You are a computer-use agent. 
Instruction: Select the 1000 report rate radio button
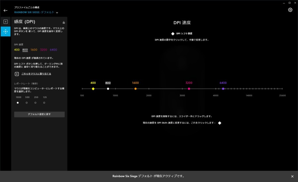tap(18, 103)
